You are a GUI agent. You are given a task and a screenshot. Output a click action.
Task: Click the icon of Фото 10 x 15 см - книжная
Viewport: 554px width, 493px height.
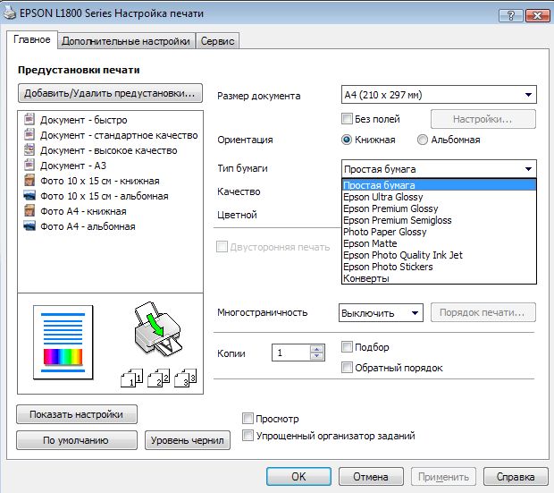[x=29, y=180]
